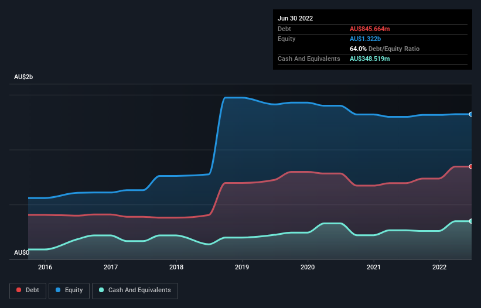Screen dimensions: 481x308
Task: Click the 2018 x-axis label
Action: (x=176, y=268)
